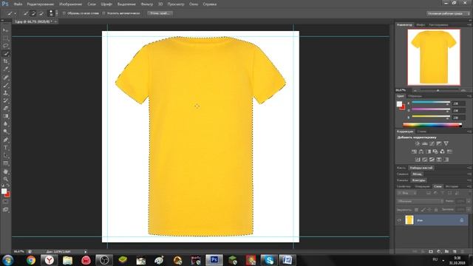The image size is (473, 266).
Task: Open the tool preset picker dropdown
Action: tap(16, 13)
